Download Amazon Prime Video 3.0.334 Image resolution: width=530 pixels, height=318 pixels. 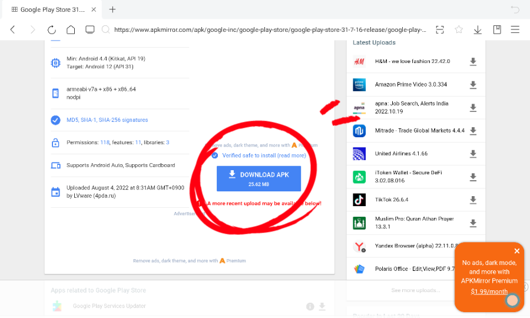click(x=473, y=84)
